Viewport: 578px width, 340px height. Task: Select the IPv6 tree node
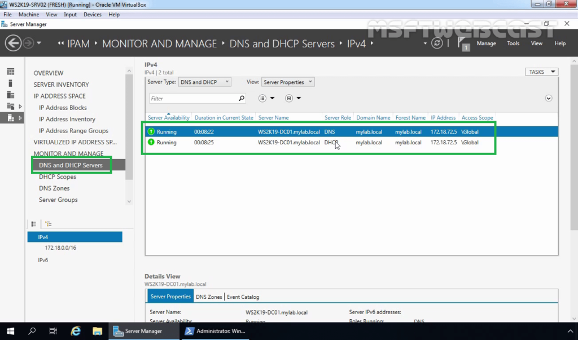point(43,260)
